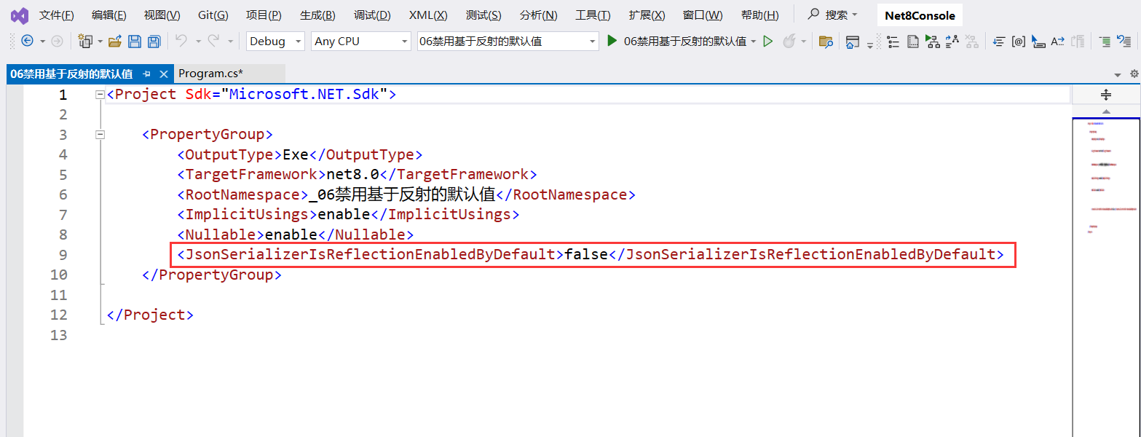The height and width of the screenshot is (437, 1141).
Task: Click the document page icon in the toolbar
Action: pyautogui.click(x=913, y=42)
